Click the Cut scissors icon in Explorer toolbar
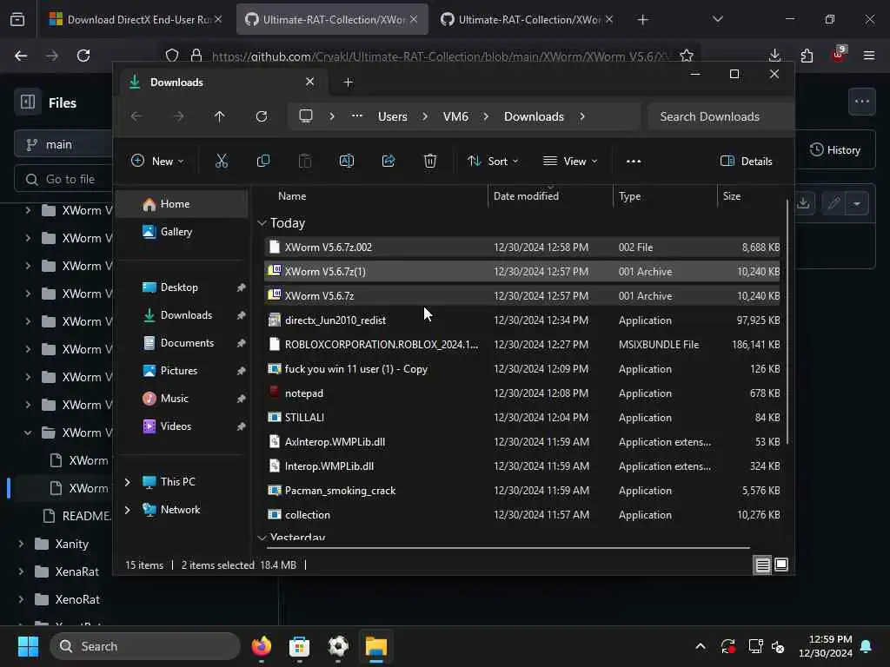The height and width of the screenshot is (667, 890). click(x=222, y=161)
